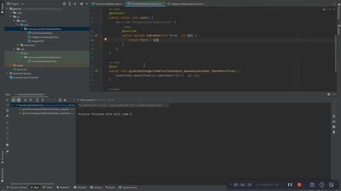The image size is (341, 191).
Task: Open FunctionalInterface class in project tree
Action: point(42,33)
